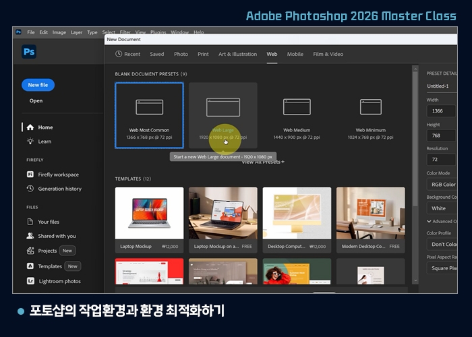Open the Modern Desktop Computer FREE template
The height and width of the screenshot is (337, 472).
coord(371,220)
